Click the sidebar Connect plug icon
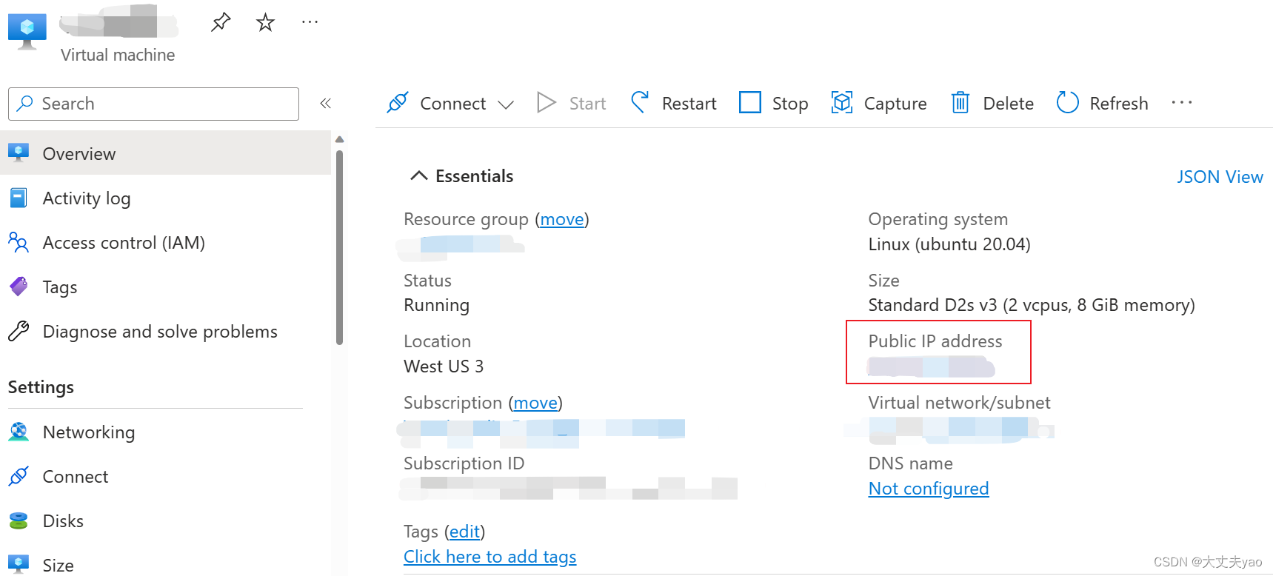The image size is (1273, 576). click(x=19, y=476)
